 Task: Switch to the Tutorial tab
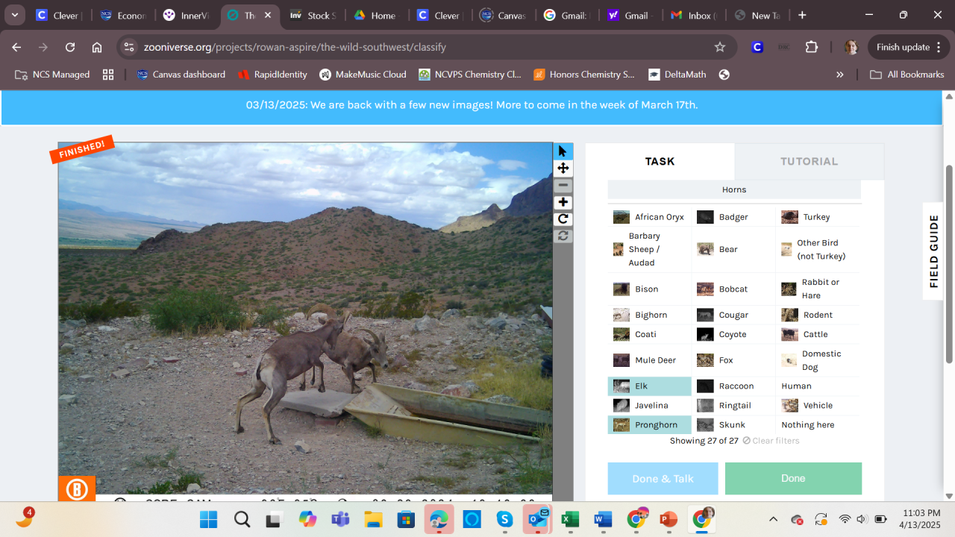(x=809, y=161)
